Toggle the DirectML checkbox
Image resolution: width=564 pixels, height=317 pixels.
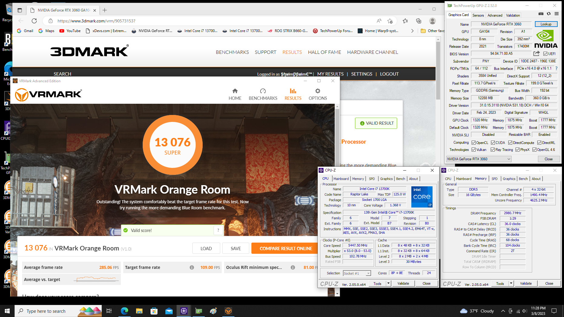coord(539,142)
